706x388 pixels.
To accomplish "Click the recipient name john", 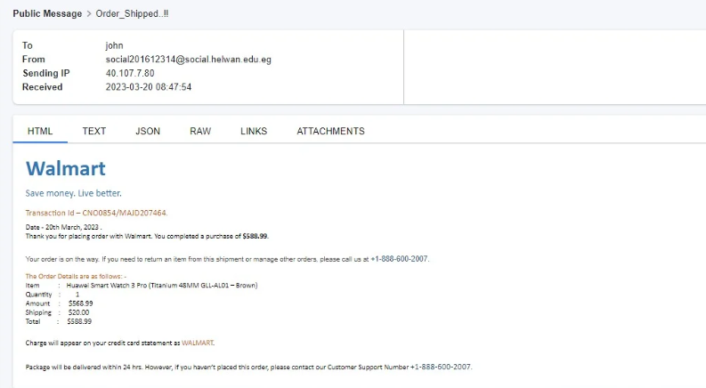I will 115,44.
